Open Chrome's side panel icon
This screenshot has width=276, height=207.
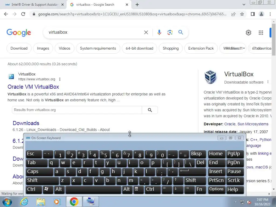[253, 14]
